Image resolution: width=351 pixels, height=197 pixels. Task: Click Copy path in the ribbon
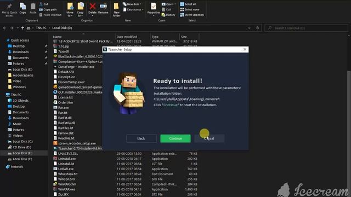(x=48, y=9)
